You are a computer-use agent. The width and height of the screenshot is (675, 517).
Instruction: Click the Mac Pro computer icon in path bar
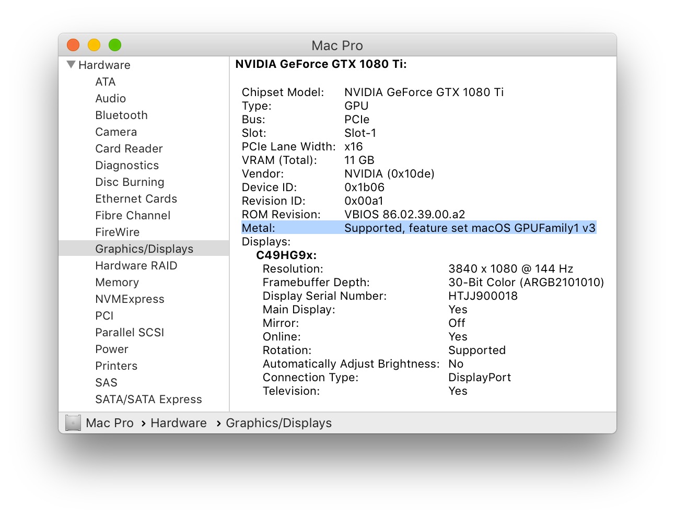click(x=73, y=422)
